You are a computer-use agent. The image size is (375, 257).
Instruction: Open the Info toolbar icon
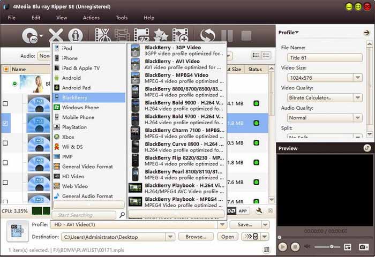point(76,36)
